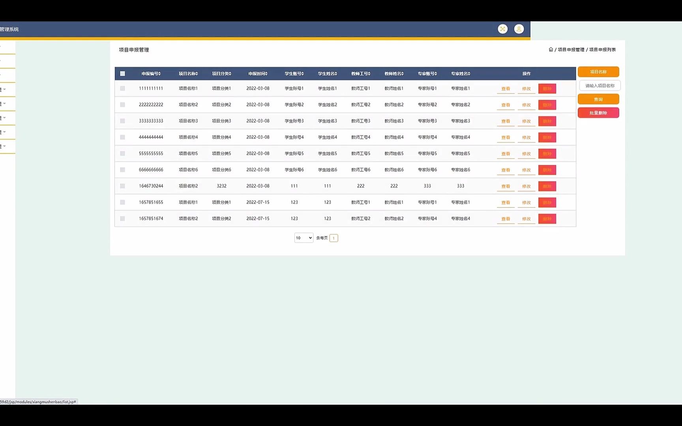Viewport: 682px width, 426px height.
Task: Check the row 5555555555 checkbox
Action: click(122, 153)
